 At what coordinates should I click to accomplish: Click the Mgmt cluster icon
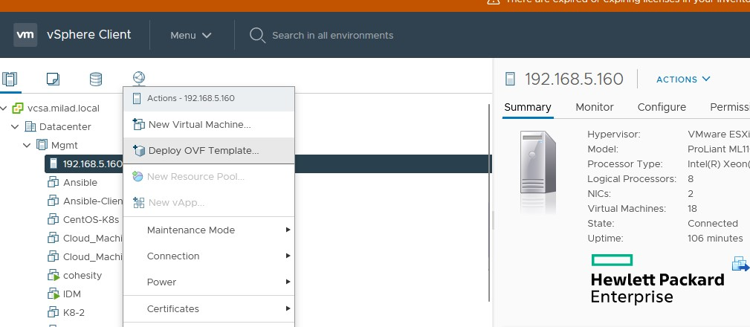[x=42, y=145]
